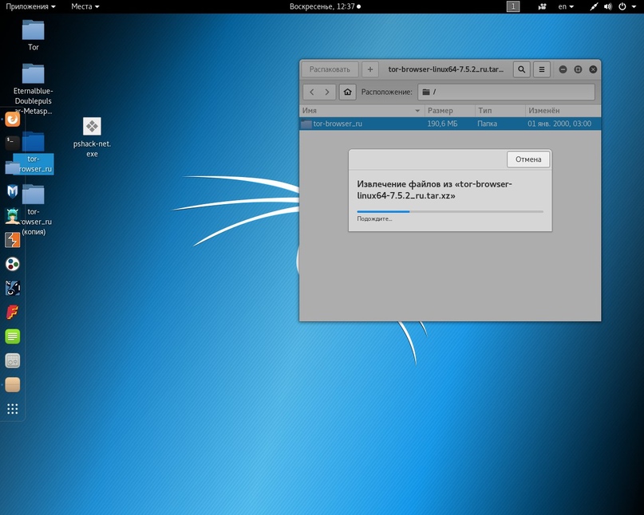This screenshot has height=515, width=644.
Task: Click the Подождите... status text
Action: (374, 218)
